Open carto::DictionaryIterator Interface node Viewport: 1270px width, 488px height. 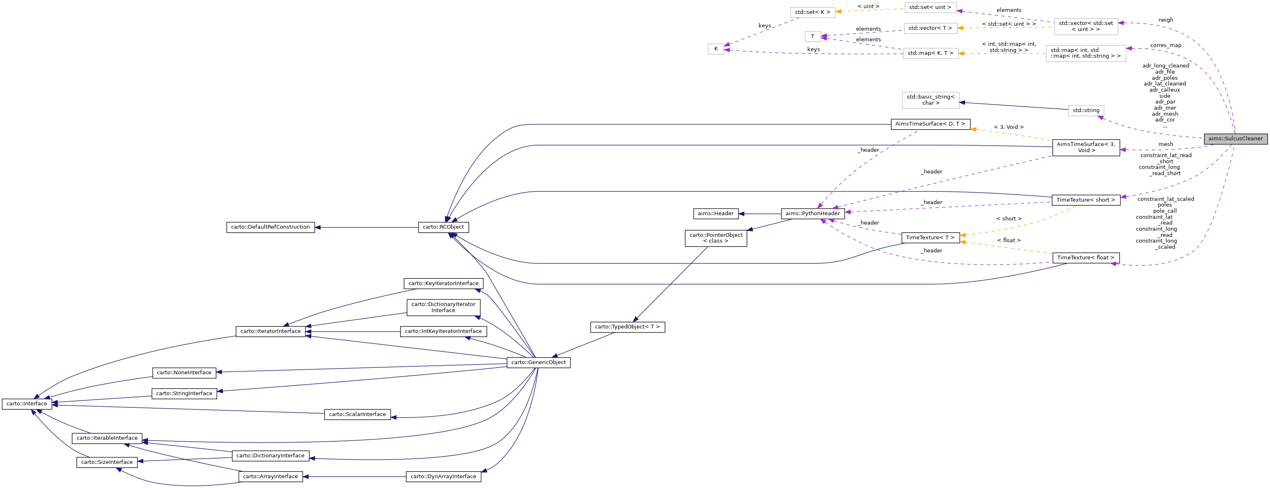click(443, 308)
